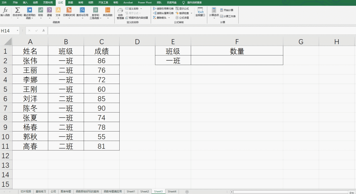
Task: Switch to the Sheet1 worksheet tab
Action: [x=131, y=191]
